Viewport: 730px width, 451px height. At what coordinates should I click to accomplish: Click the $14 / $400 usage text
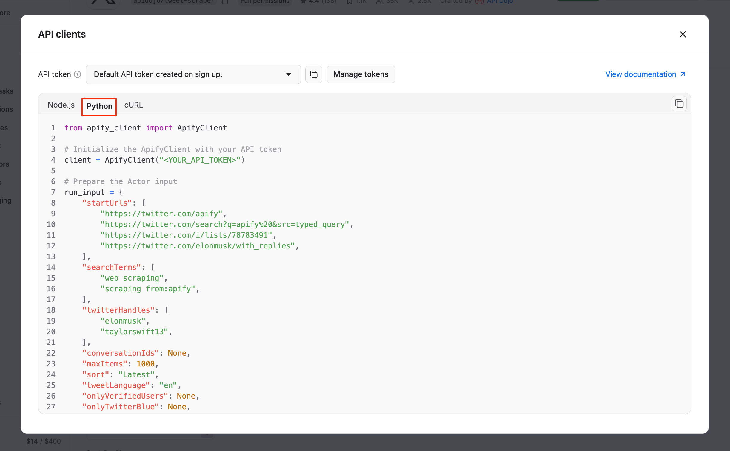44,441
